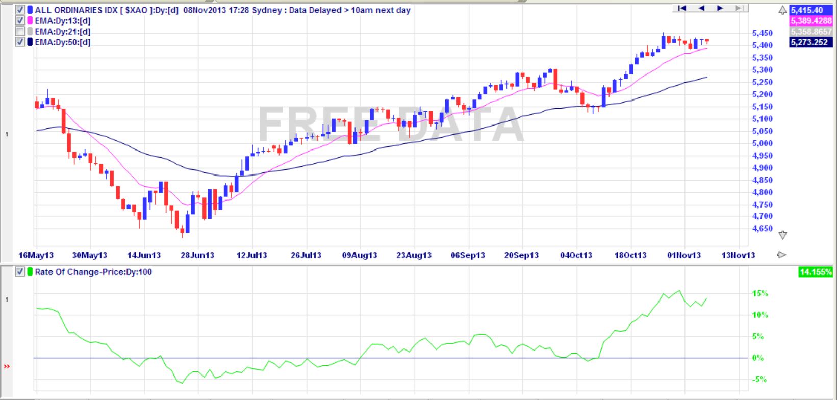Click the 5,273.252 EMA 50 value box
The width and height of the screenshot is (837, 400).
click(810, 42)
